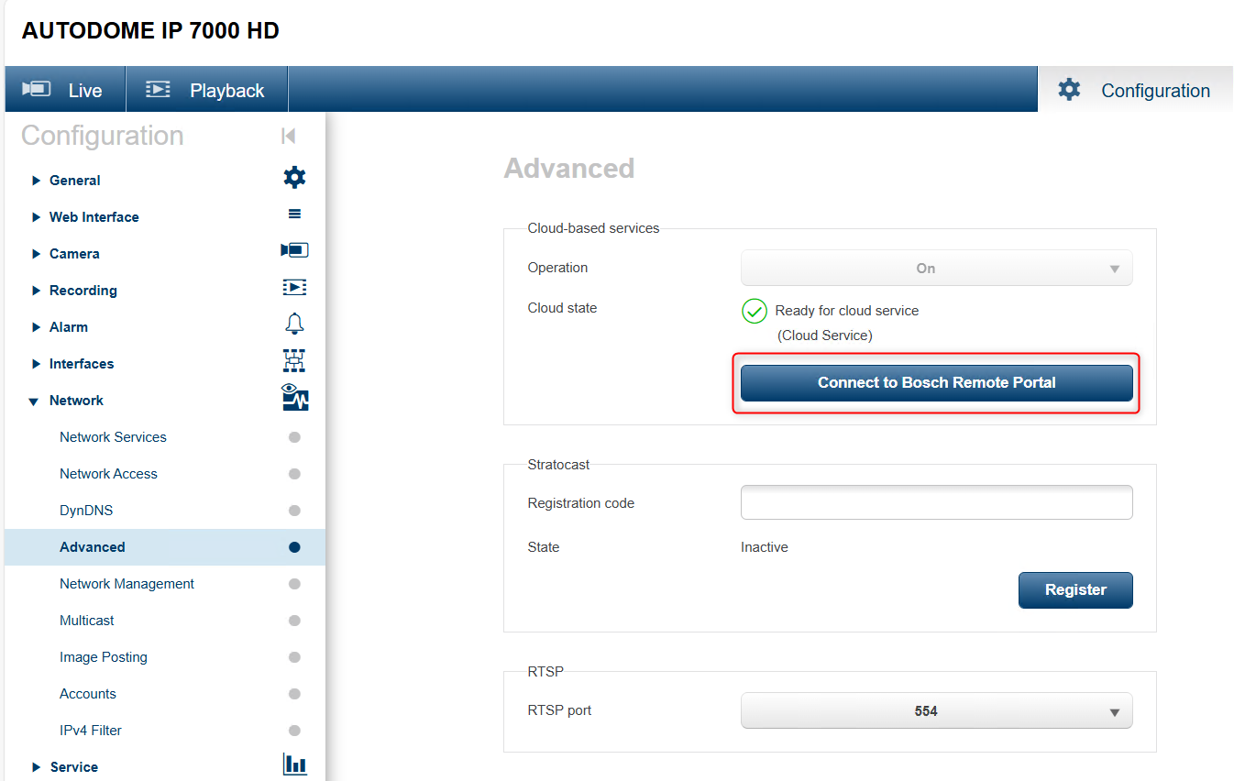Click the Alarm bell icon
Image resolution: width=1234 pixels, height=781 pixels.
294,324
